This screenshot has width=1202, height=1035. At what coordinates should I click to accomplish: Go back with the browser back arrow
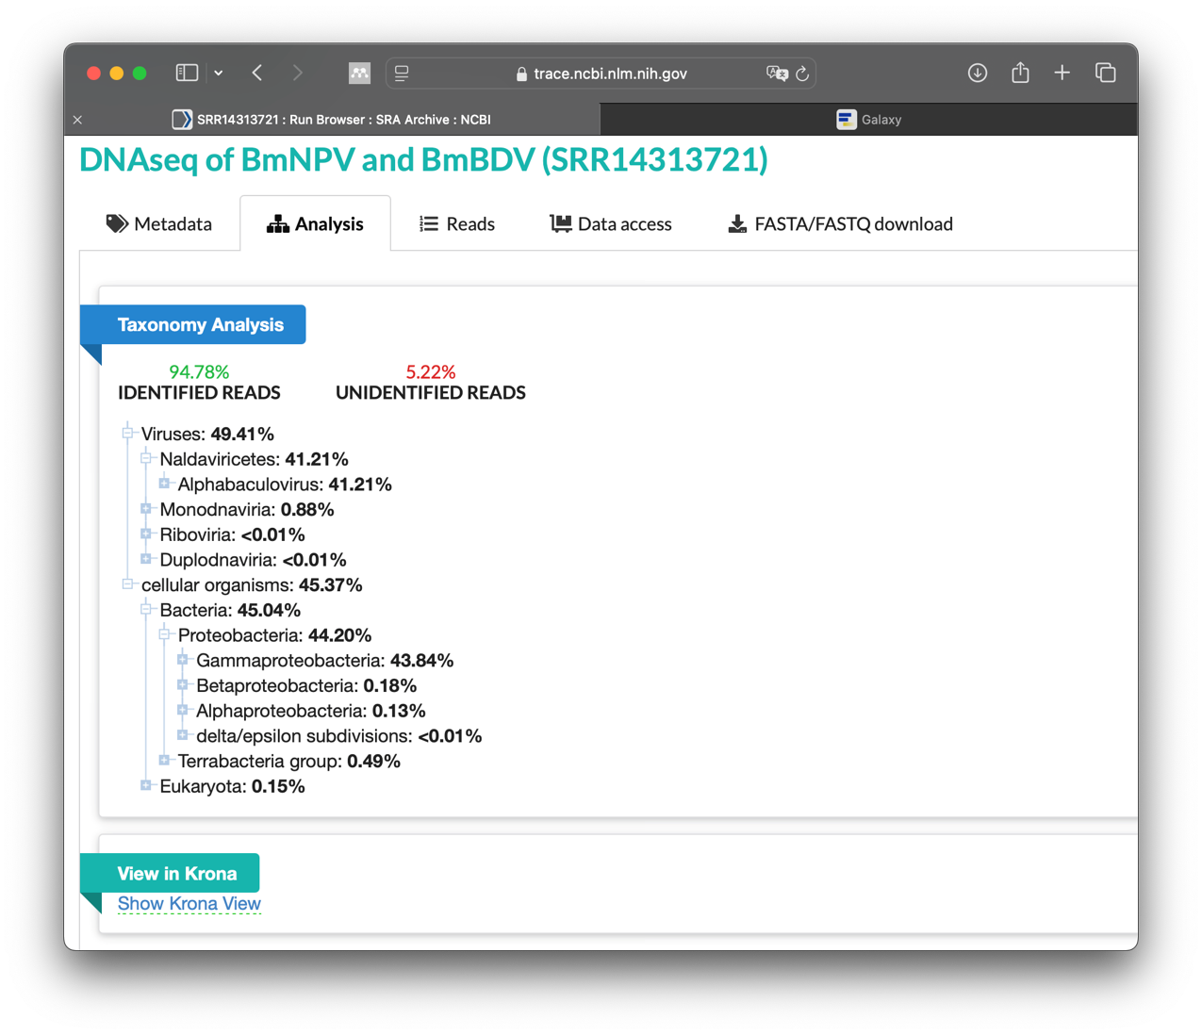pos(257,73)
